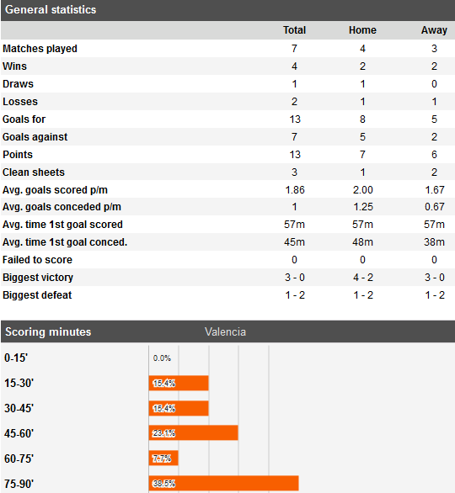Click the Away column header
This screenshot has height=493, width=455.
tap(434, 30)
